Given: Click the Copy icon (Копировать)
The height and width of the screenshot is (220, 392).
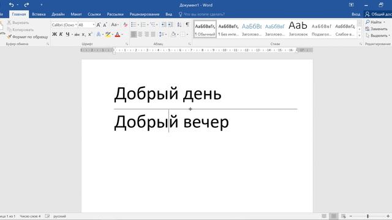Looking at the screenshot, I should 9,30.
